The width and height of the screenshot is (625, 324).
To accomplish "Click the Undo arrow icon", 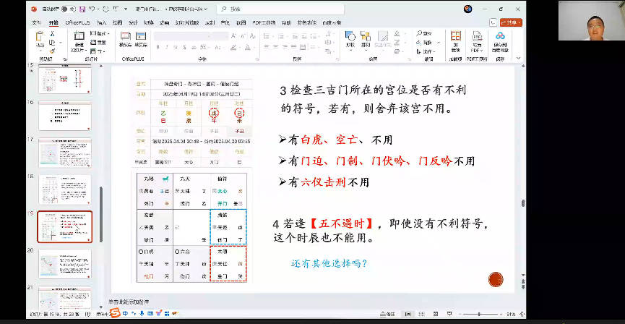I will (93, 9).
